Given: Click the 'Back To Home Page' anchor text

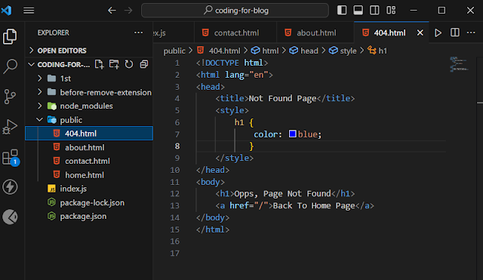Looking at the screenshot, I should click(314, 205).
